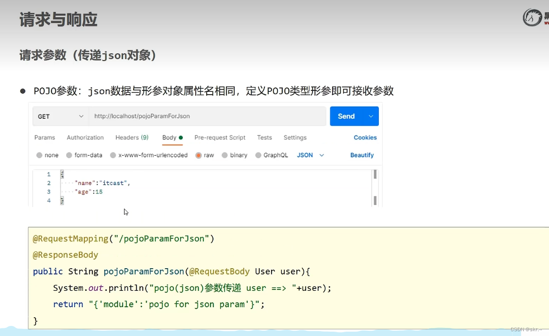549x336 pixels.
Task: Open the Authorization tab
Action: [x=85, y=137]
